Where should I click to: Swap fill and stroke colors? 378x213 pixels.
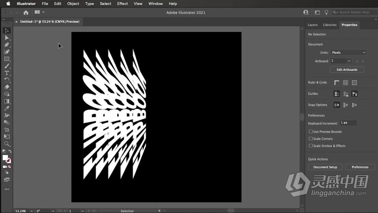10,151
